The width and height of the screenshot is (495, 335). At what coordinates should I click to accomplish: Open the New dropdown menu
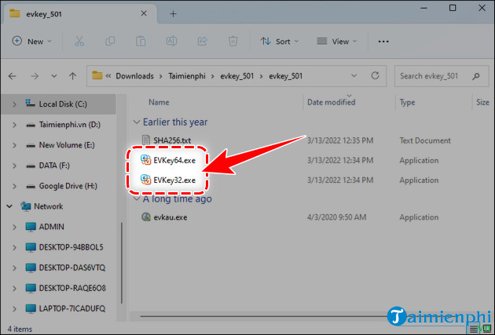[29, 42]
